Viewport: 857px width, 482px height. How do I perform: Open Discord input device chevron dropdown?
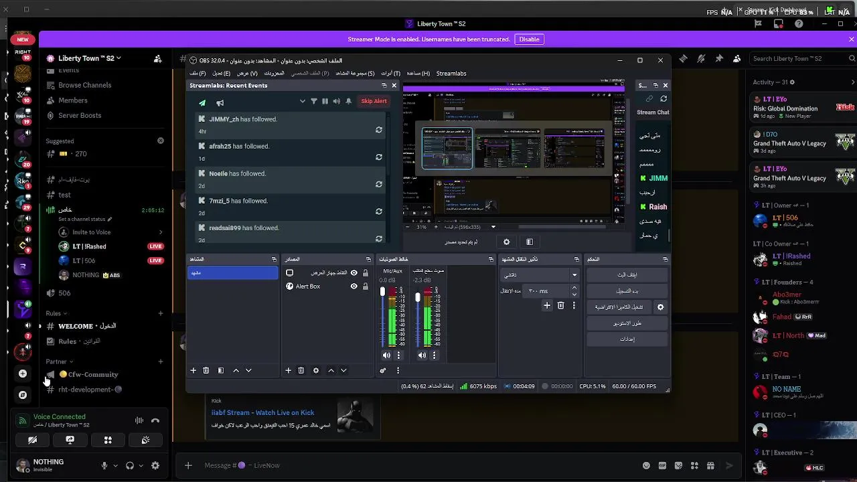115,465
